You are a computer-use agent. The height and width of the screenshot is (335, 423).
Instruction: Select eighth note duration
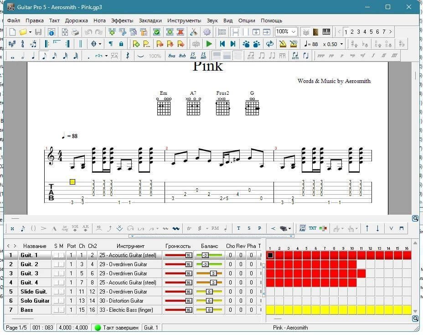44,56
